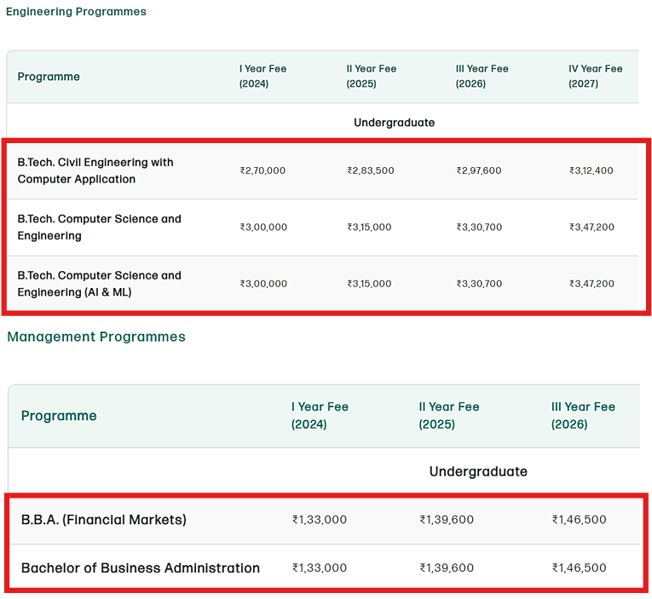The width and height of the screenshot is (652, 599).
Task: Click the Undergraduate label in the Management table
Action: coord(478,471)
